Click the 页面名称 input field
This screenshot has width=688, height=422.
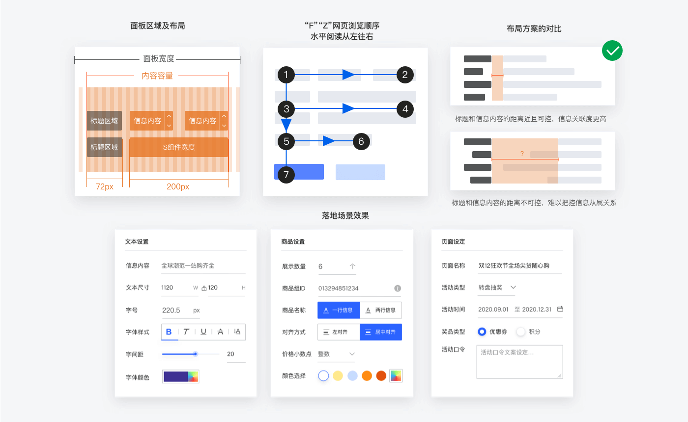coord(520,265)
